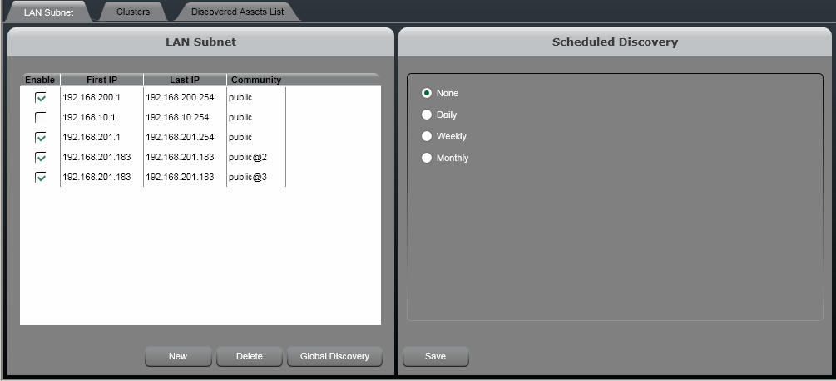Click the Community column header
Screen dimensions: 836x381
coord(256,80)
